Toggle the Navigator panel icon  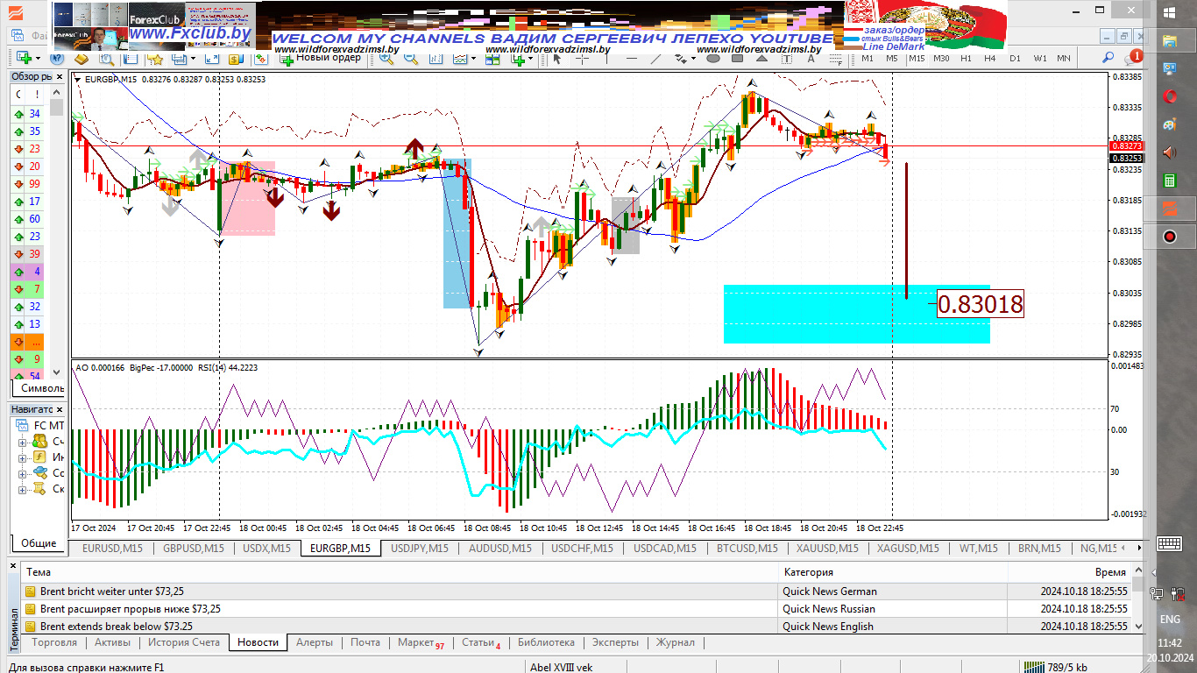point(130,58)
